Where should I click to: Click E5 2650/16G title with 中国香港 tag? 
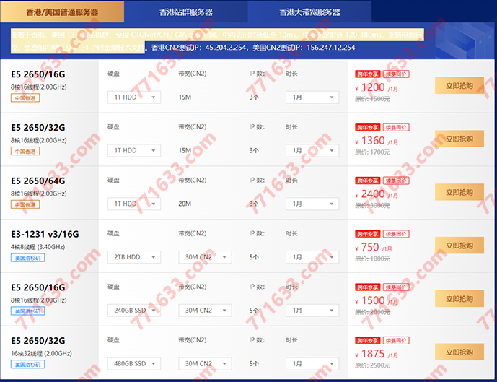[38, 74]
